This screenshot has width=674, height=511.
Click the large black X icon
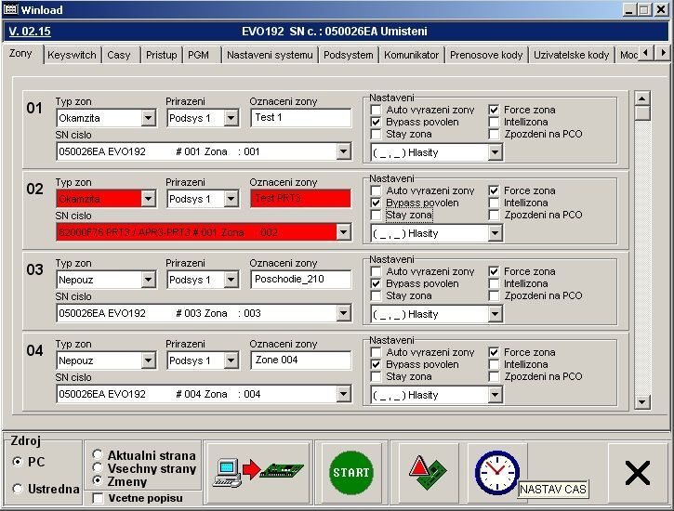637,473
